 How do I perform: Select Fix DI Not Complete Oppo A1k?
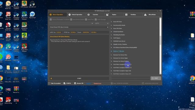122,71
